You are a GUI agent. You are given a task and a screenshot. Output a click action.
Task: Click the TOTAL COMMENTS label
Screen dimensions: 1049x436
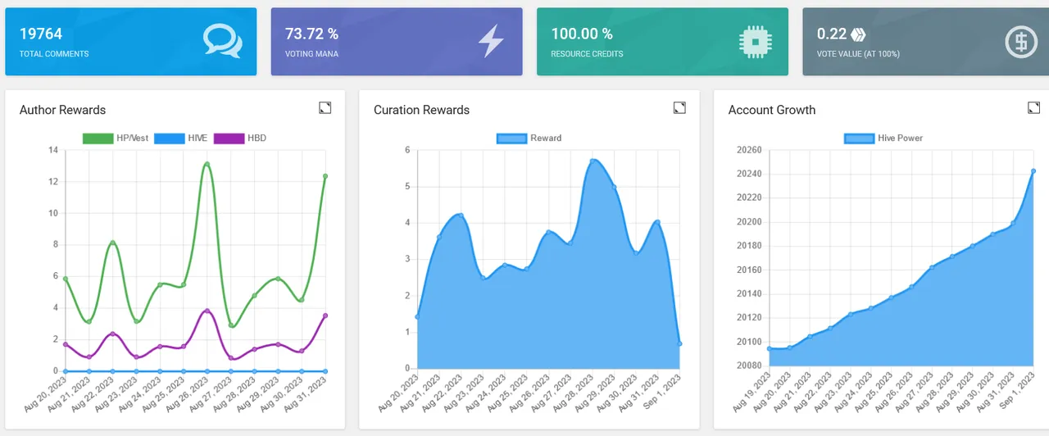pos(54,54)
